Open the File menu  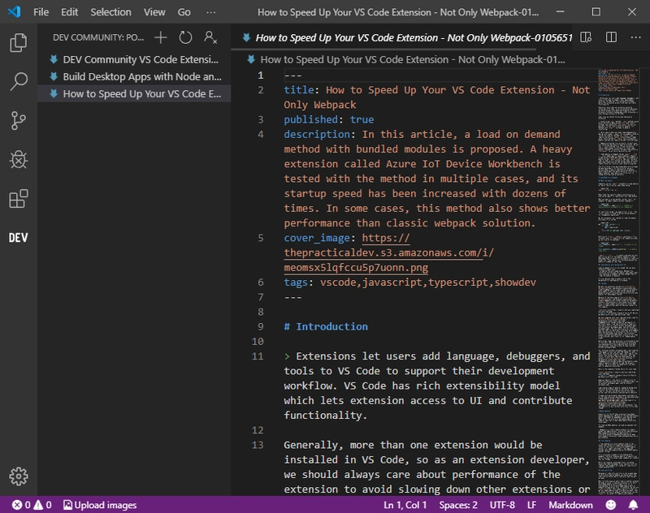tap(41, 12)
